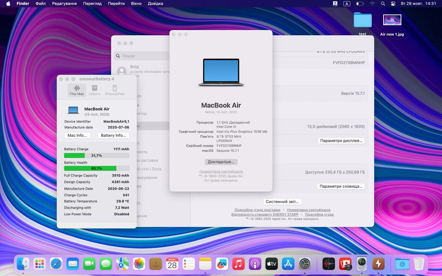Open Spotlight search from menu bar
The image size is (442, 276).
pos(383,4)
